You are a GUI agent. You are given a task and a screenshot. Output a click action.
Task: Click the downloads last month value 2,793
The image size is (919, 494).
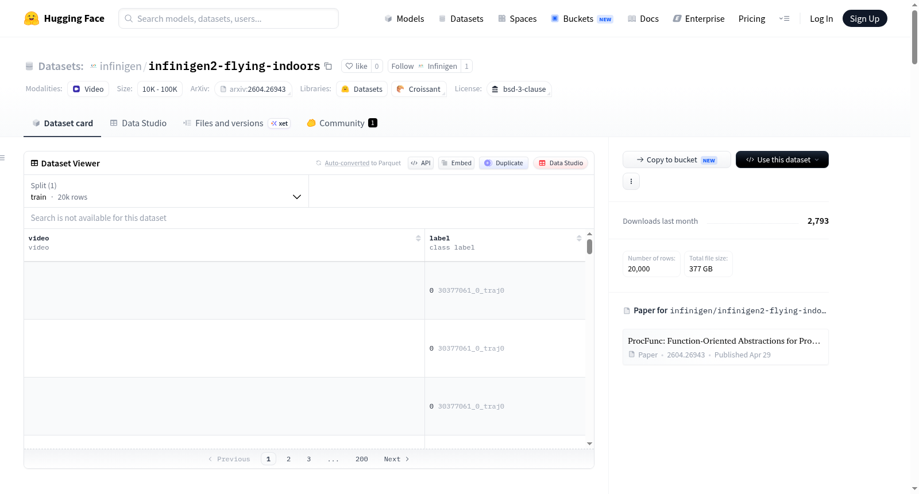pos(818,221)
